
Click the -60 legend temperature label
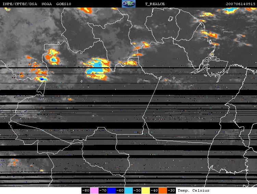[x=120, y=190]
